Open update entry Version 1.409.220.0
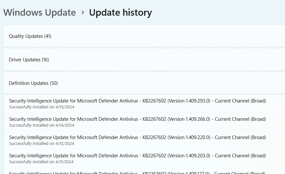This screenshot has height=174, width=285. [x=137, y=137]
